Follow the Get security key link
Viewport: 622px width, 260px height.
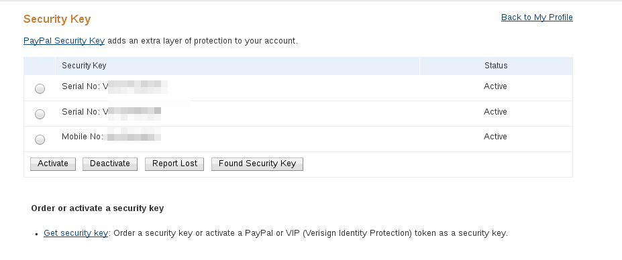point(76,233)
